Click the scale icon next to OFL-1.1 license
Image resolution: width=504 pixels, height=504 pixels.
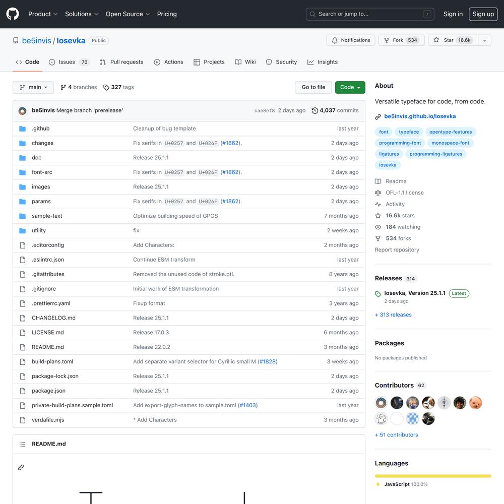click(378, 193)
